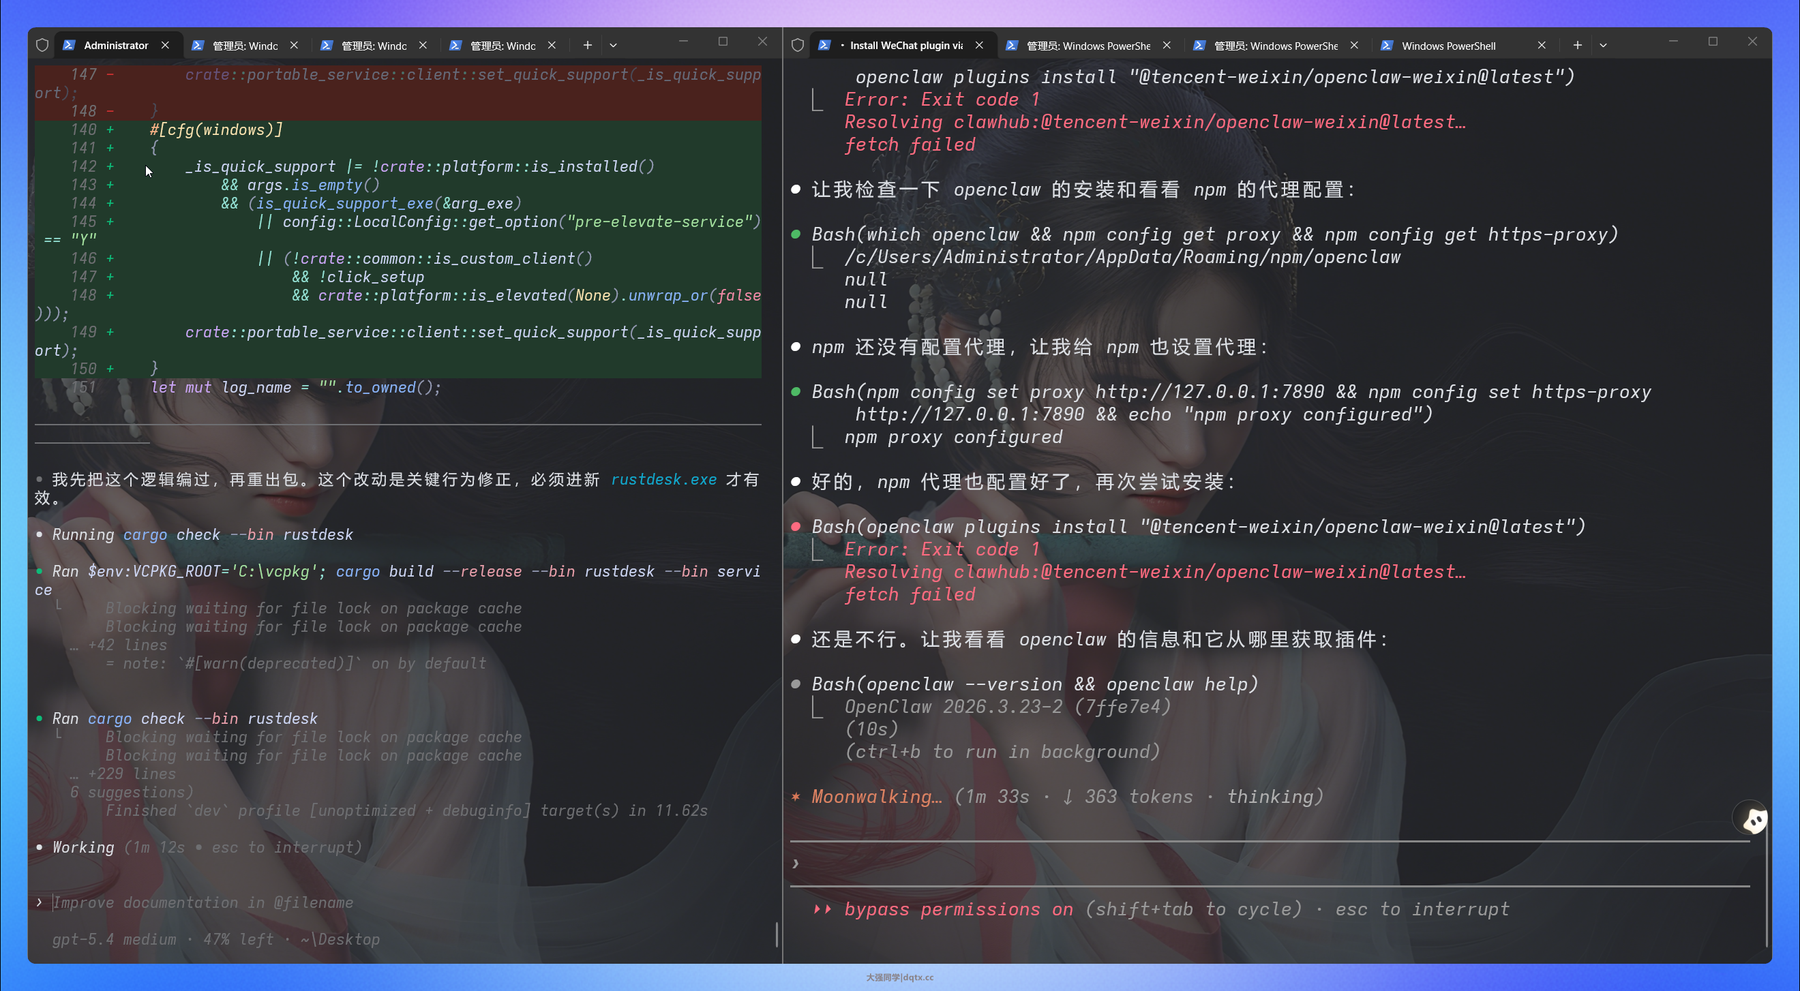Maximize the right terminal window

click(1712, 42)
